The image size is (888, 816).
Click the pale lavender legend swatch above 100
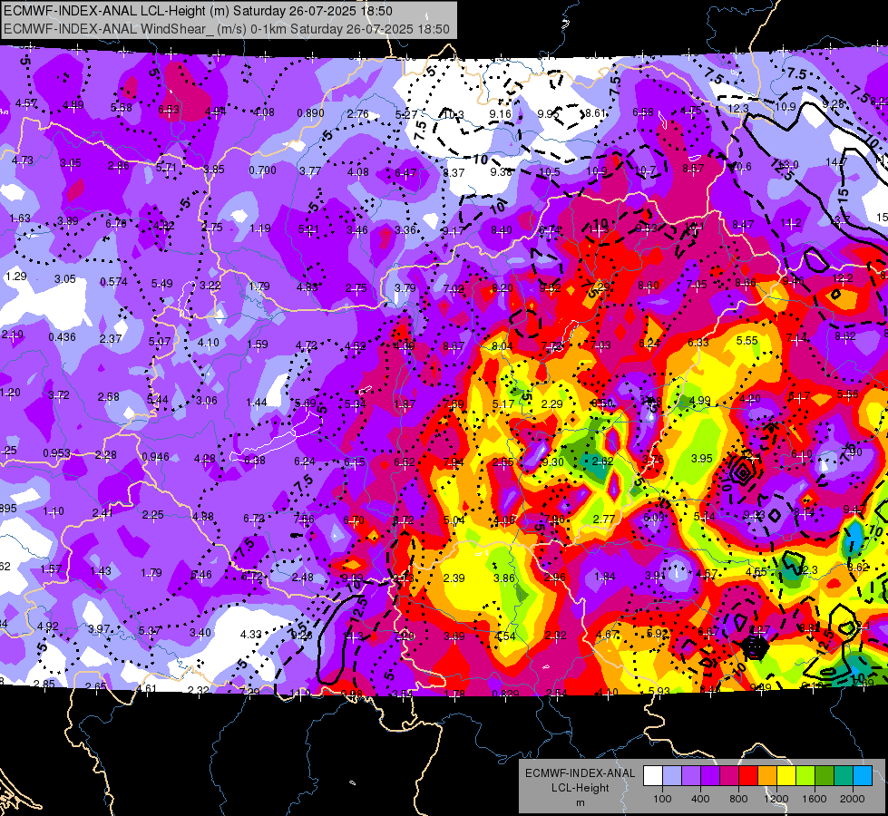(x=672, y=775)
